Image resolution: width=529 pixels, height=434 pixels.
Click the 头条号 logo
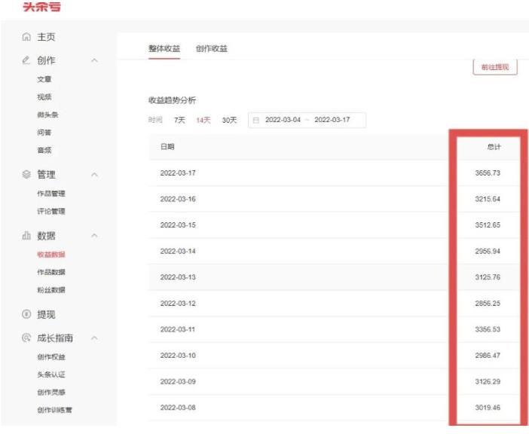coord(42,7)
